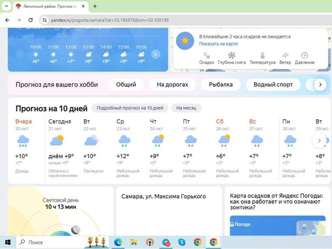Open Microsoft Edge from the taskbar
This screenshot has width=332, height=249.
(x=118, y=242)
